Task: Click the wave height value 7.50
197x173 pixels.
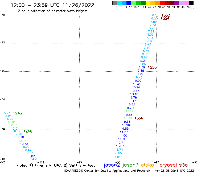Action: 154,22
